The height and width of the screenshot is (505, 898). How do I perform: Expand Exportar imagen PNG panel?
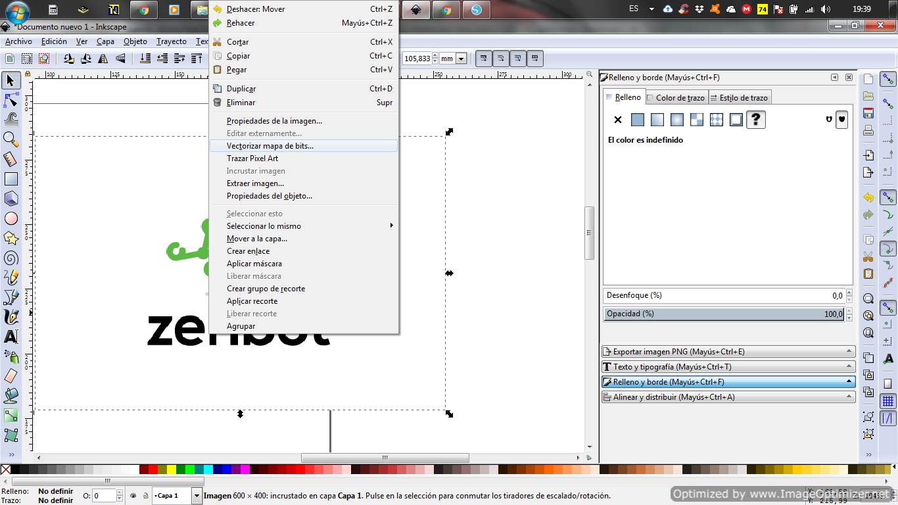[728, 352]
